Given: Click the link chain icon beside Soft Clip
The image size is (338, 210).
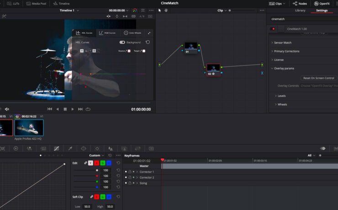Looking at the screenshot, I should 92,197.
